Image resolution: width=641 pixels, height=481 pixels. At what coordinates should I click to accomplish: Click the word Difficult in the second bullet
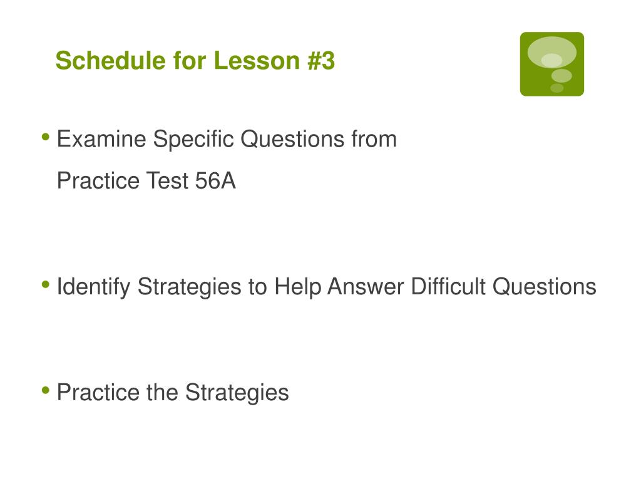click(448, 286)
